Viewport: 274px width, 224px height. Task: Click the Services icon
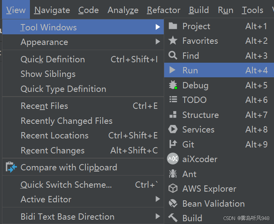[x=173, y=129]
